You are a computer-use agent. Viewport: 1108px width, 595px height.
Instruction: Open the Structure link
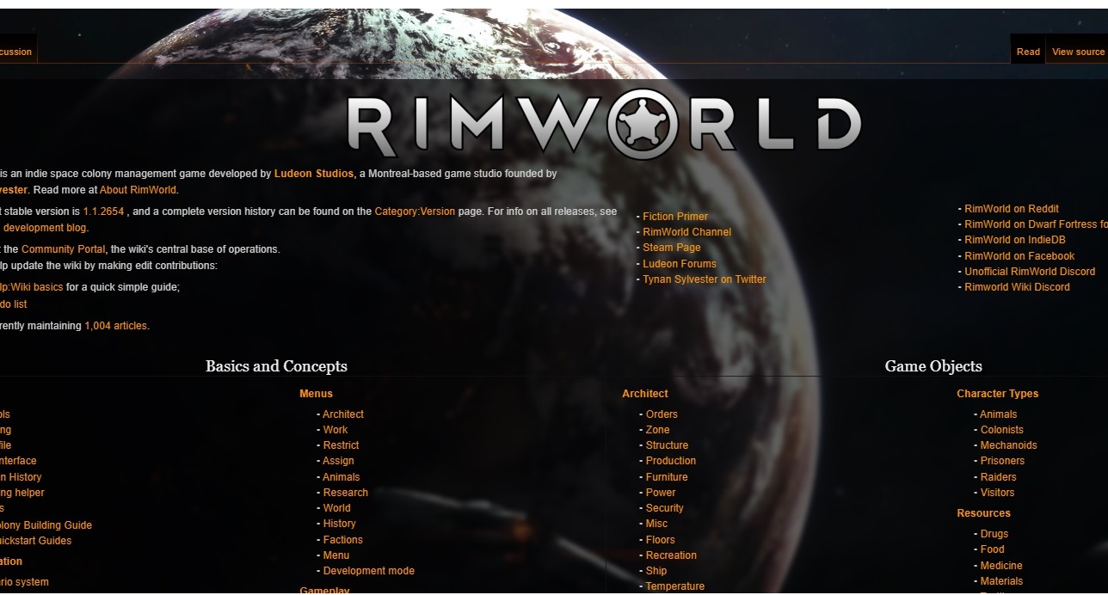click(x=667, y=445)
